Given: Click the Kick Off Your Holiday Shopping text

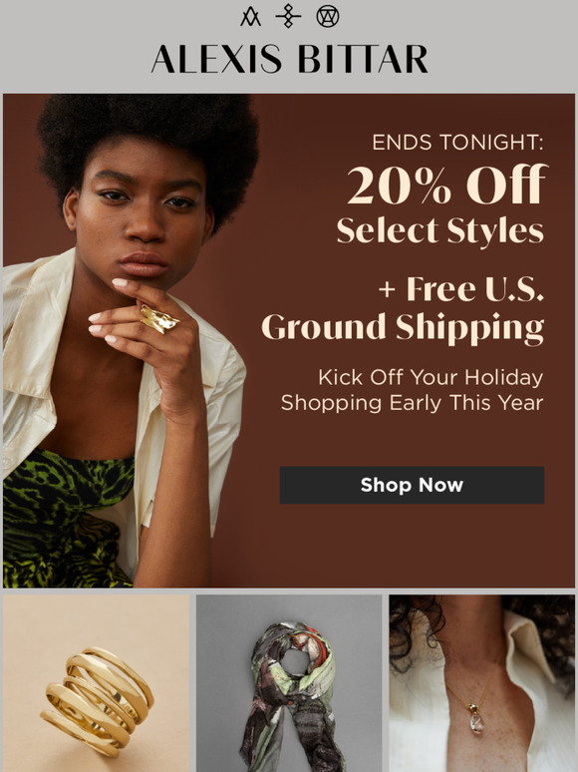Looking at the screenshot, I should click(x=413, y=390).
